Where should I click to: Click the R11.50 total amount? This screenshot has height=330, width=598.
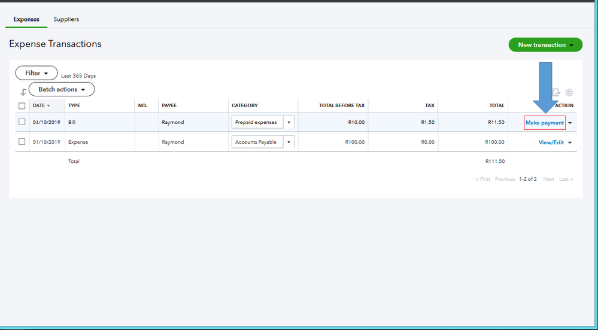tap(496, 122)
